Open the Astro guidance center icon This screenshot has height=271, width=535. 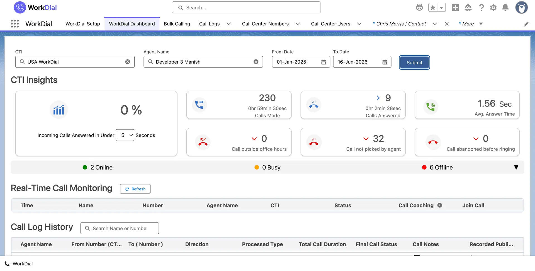point(419,8)
